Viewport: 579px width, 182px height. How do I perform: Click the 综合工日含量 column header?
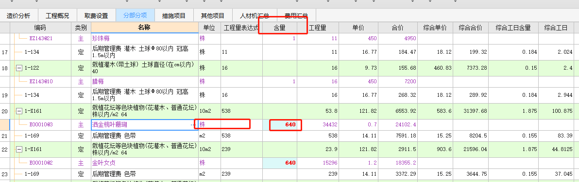(513, 28)
